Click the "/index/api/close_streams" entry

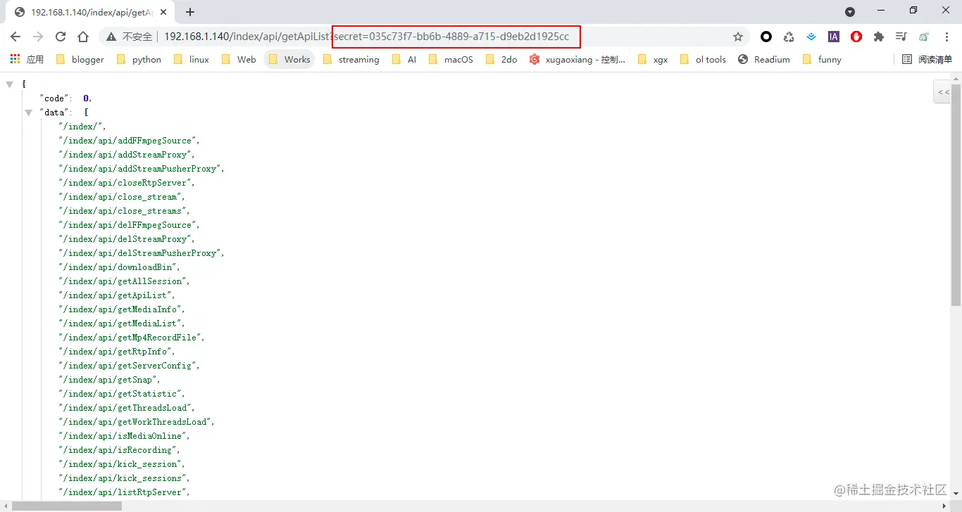(124, 211)
